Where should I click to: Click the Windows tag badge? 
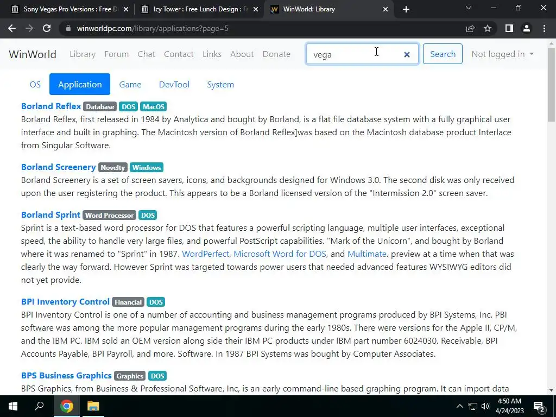pyautogui.click(x=147, y=167)
